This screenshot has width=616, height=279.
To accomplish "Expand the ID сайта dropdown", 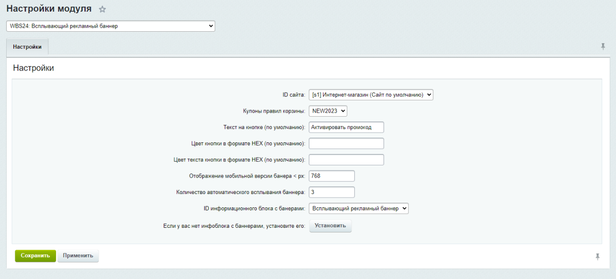I will click(x=371, y=95).
